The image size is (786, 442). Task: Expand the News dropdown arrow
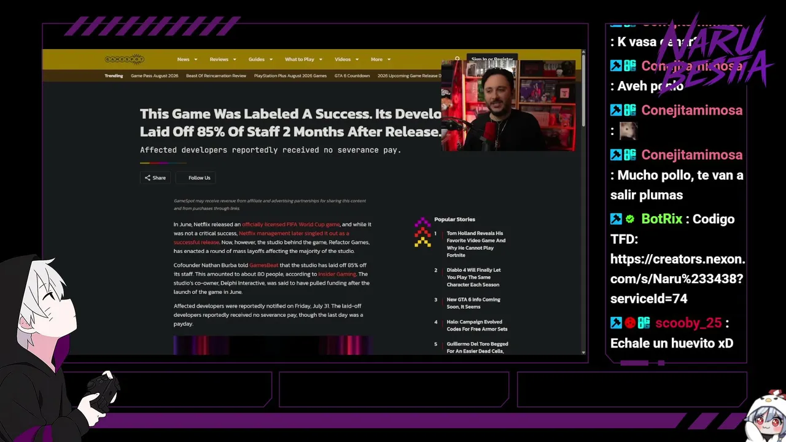(196, 60)
